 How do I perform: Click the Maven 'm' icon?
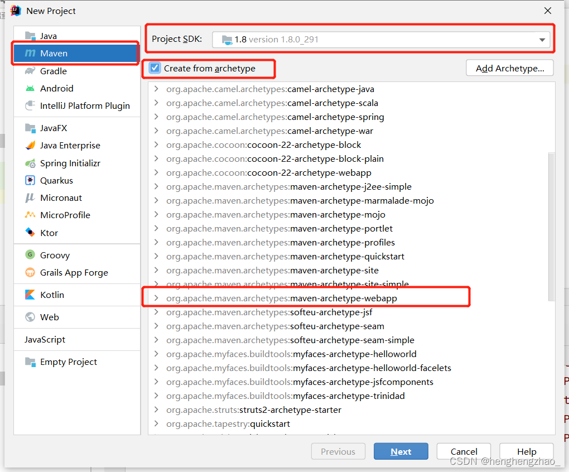30,54
